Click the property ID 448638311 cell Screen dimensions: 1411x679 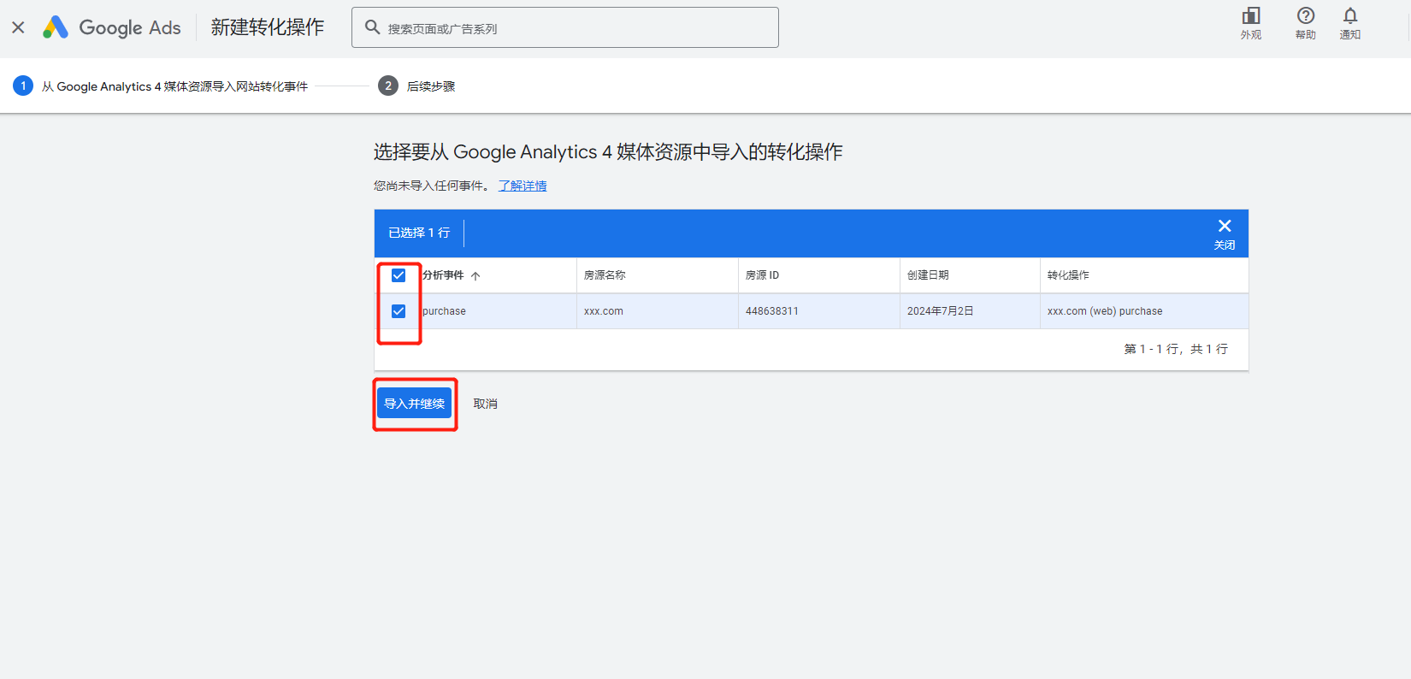[x=772, y=311]
